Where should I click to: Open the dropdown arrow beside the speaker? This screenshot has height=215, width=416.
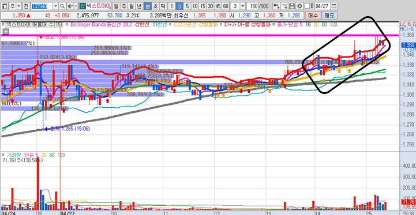(x=76, y=6)
